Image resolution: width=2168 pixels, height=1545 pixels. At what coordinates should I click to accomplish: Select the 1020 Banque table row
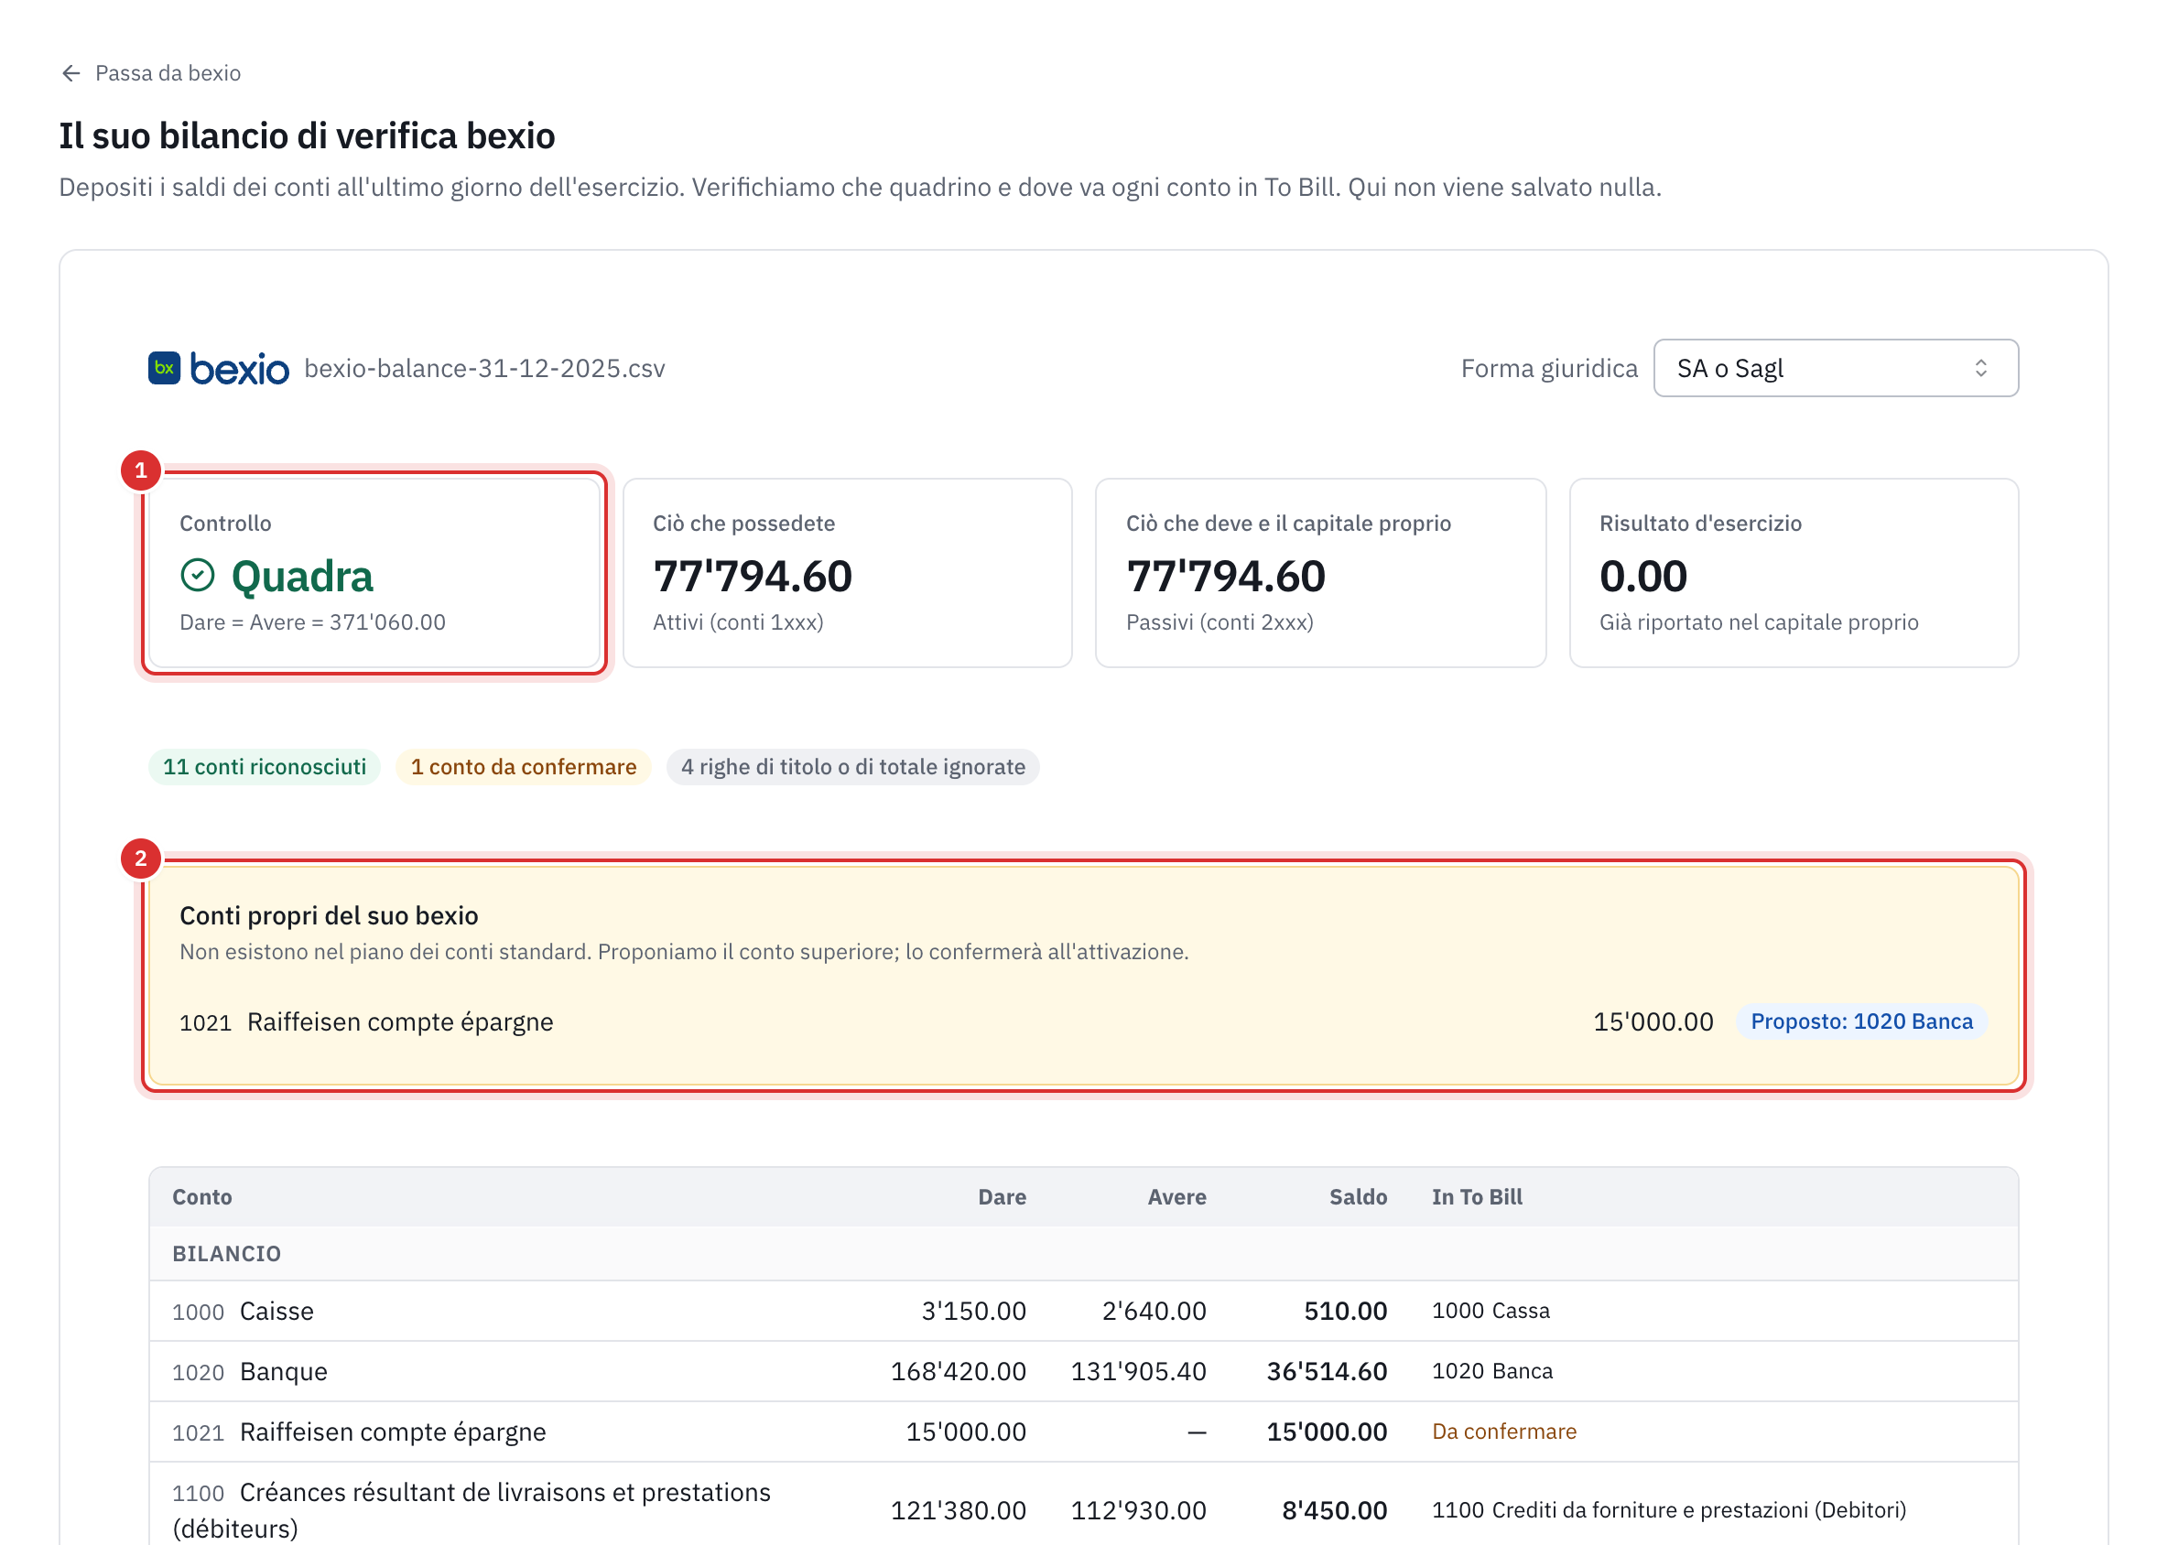click(x=1083, y=1371)
